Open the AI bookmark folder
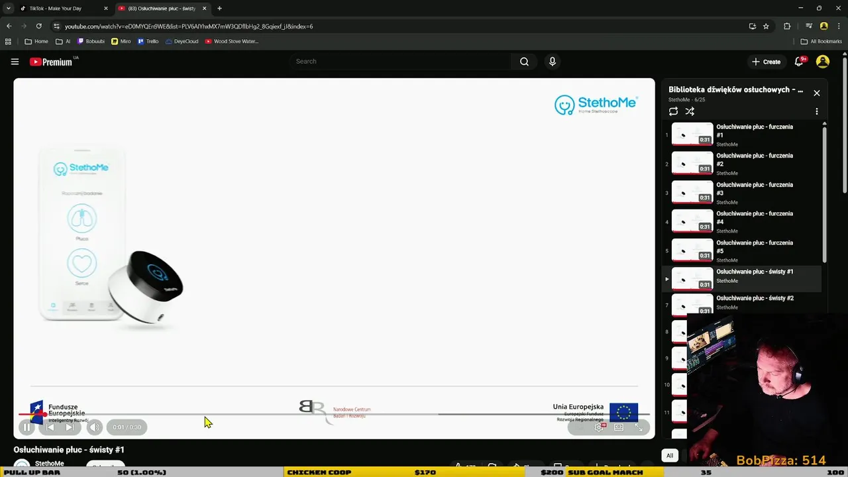The height and width of the screenshot is (477, 848). point(63,41)
